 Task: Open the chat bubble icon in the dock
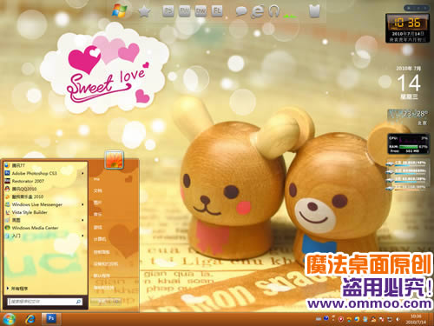[x=240, y=11]
